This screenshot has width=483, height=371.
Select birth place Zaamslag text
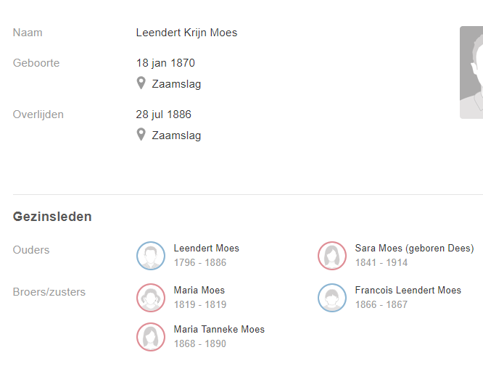(x=176, y=84)
